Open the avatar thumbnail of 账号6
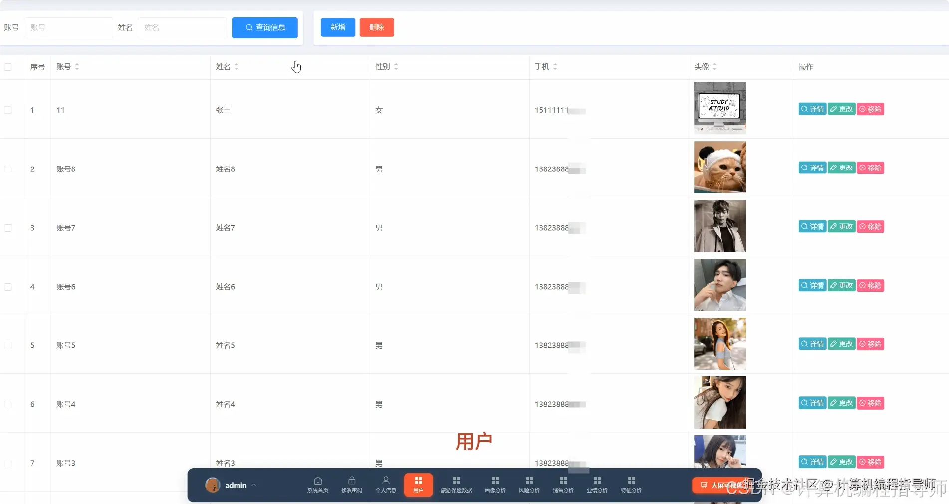 point(720,285)
